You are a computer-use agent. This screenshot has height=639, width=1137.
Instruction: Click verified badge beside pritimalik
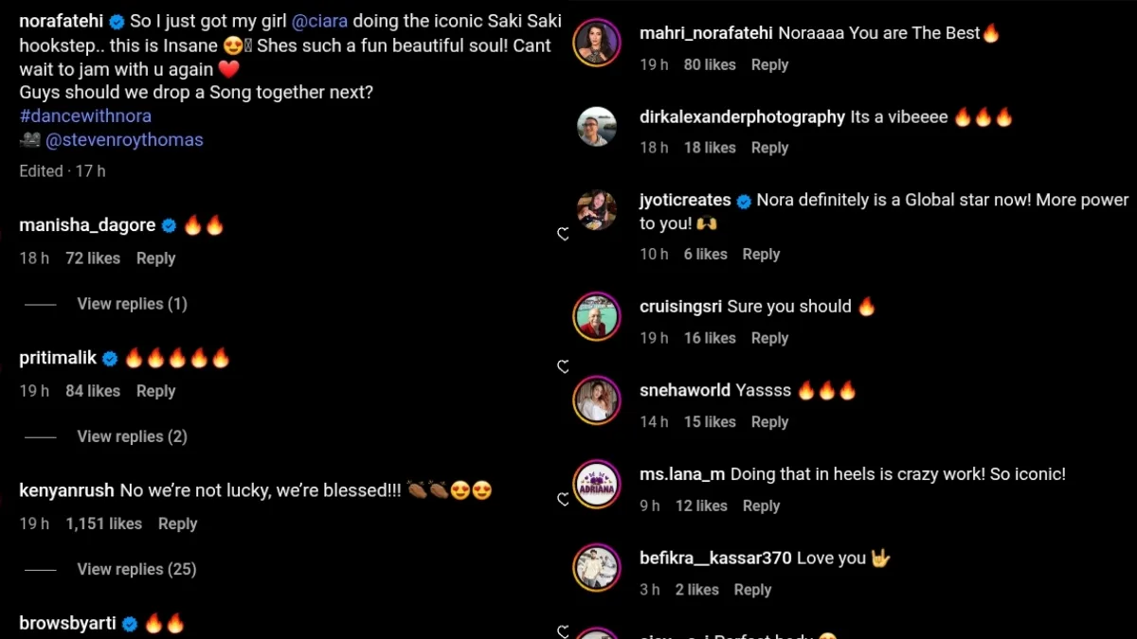pyautogui.click(x=110, y=358)
